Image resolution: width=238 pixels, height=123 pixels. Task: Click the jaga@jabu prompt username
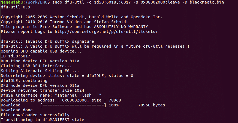click(12, 2)
